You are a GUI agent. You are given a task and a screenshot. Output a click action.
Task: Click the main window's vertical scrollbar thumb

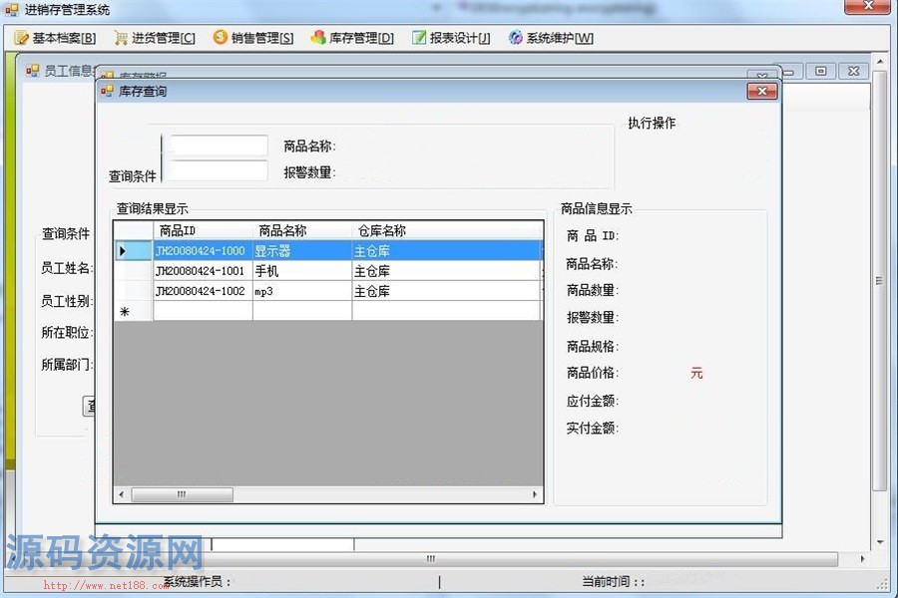click(880, 280)
